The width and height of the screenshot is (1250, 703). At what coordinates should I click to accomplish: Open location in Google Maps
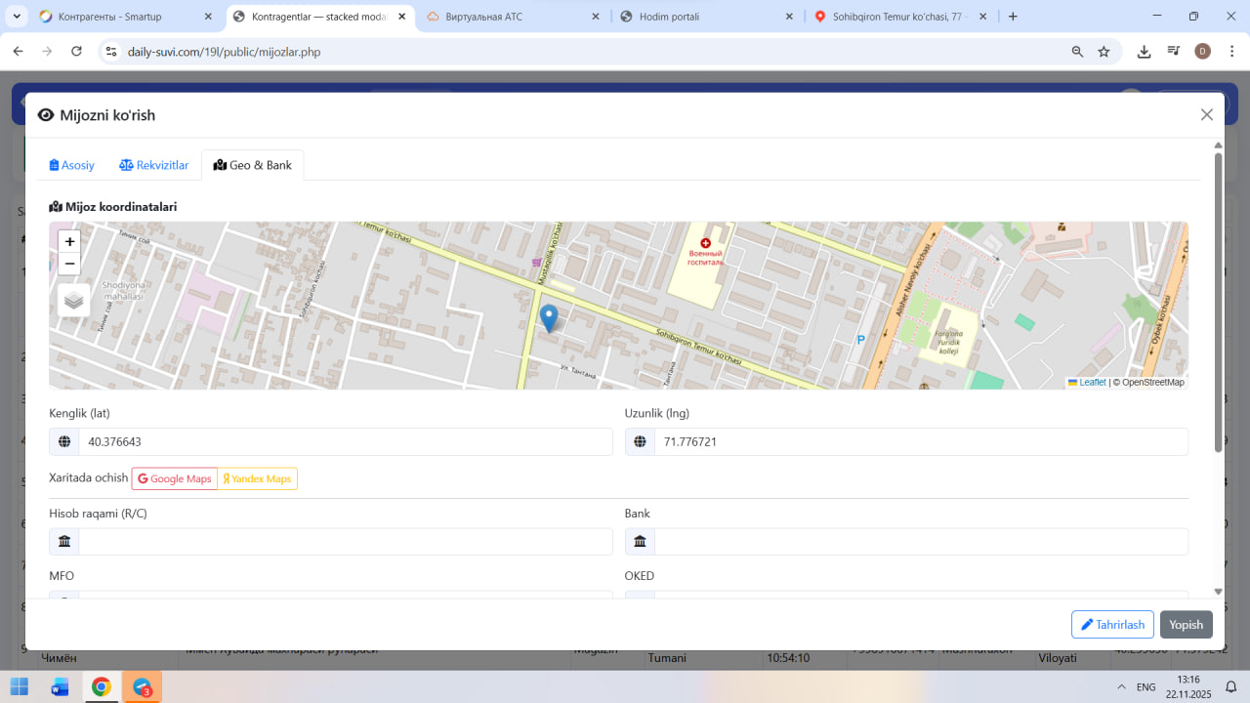pos(175,478)
